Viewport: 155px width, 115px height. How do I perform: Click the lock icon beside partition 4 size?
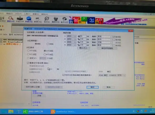79,45
